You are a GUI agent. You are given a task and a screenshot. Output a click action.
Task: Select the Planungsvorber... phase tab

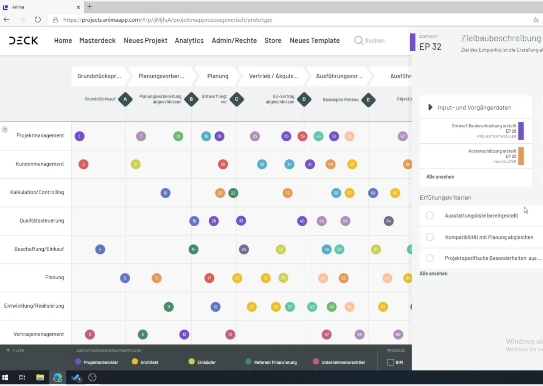pos(161,76)
